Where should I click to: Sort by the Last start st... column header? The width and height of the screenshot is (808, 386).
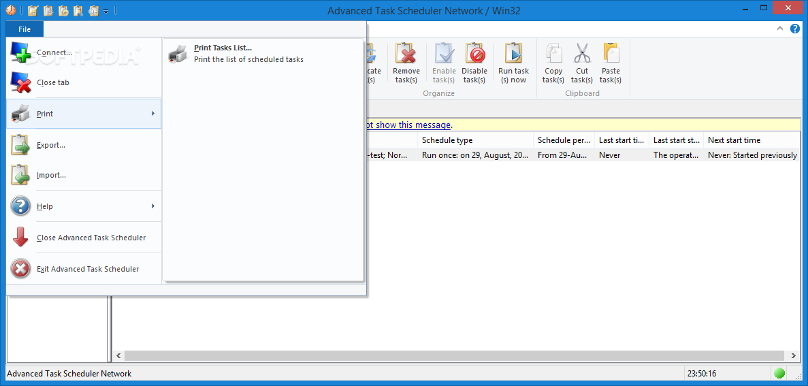point(676,140)
